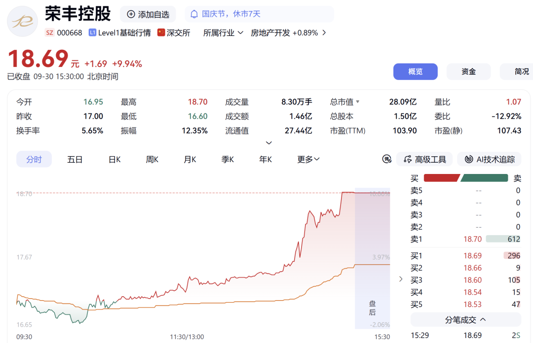533x343 pixels.
Task: Click the chart settings icon left of 高级工具
Action: 387,159
